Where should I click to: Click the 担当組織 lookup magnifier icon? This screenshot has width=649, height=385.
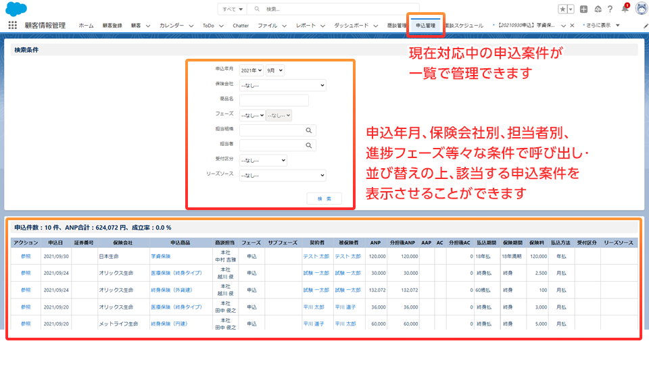(309, 130)
